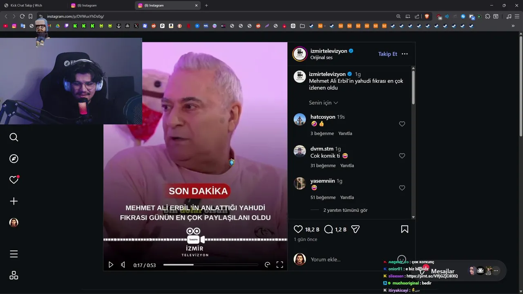Image resolution: width=523 pixels, height=294 pixels.
Task: Open hatcosyon's profile username
Action: [x=323, y=117]
